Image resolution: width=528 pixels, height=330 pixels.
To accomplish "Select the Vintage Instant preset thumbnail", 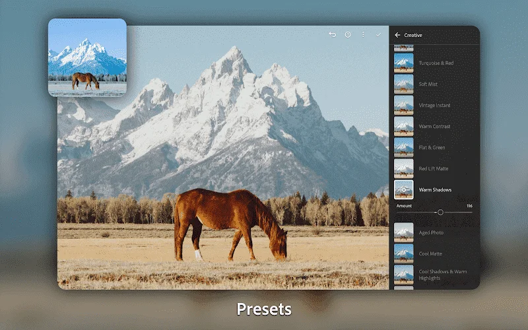I will (x=404, y=105).
